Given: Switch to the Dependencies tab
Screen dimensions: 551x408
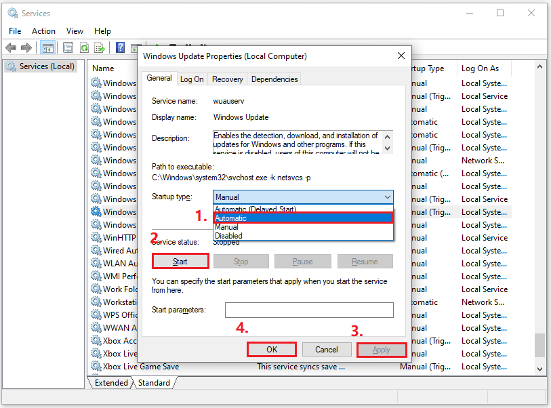Looking at the screenshot, I should pyautogui.click(x=274, y=79).
